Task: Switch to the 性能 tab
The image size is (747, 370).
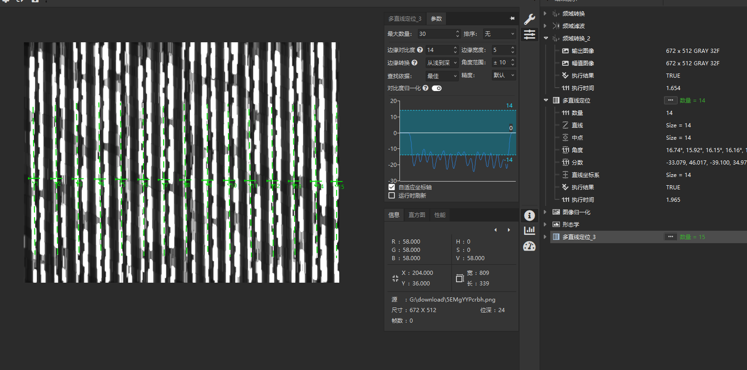Action: pyautogui.click(x=440, y=215)
